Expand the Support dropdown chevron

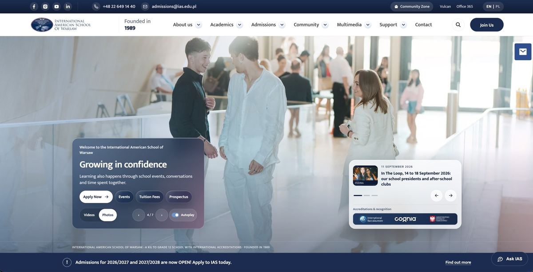tap(403, 25)
